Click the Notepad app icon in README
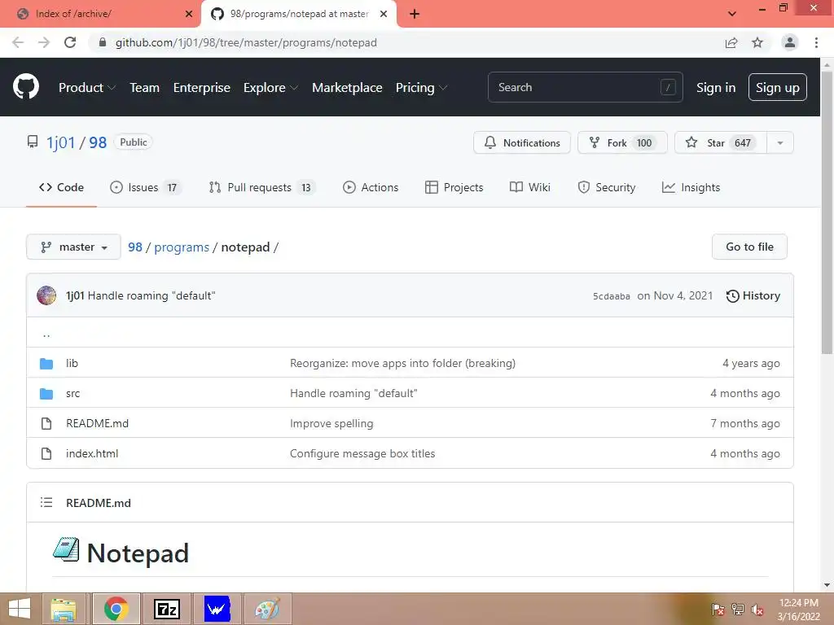Image resolution: width=834 pixels, height=625 pixels. [x=67, y=549]
